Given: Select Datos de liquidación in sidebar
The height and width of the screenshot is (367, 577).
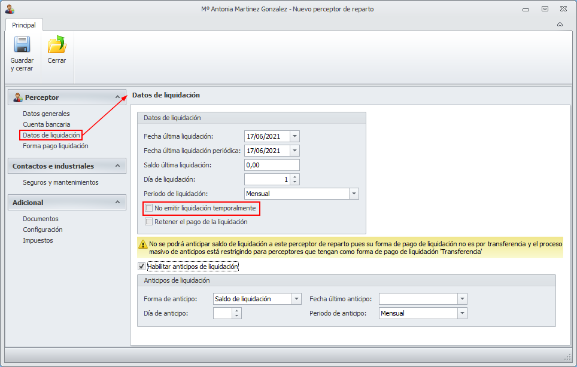Looking at the screenshot, I should 51,135.
